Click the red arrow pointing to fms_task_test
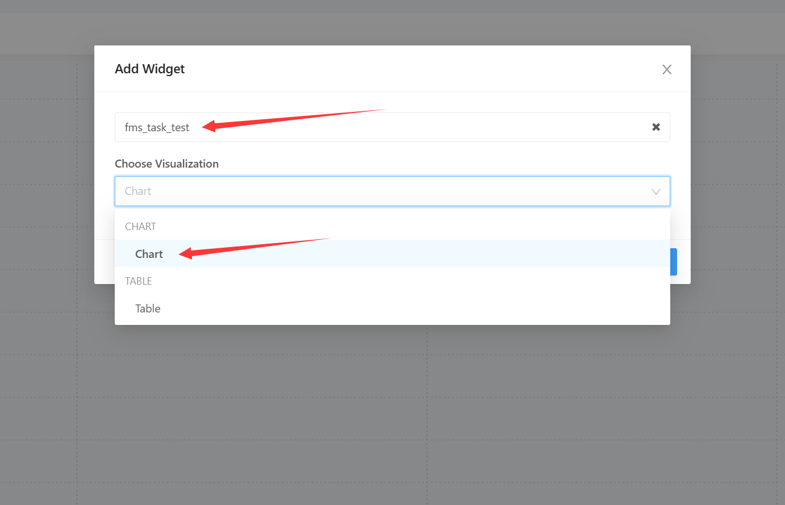Screen dimensions: 785x505 tap(284, 119)
